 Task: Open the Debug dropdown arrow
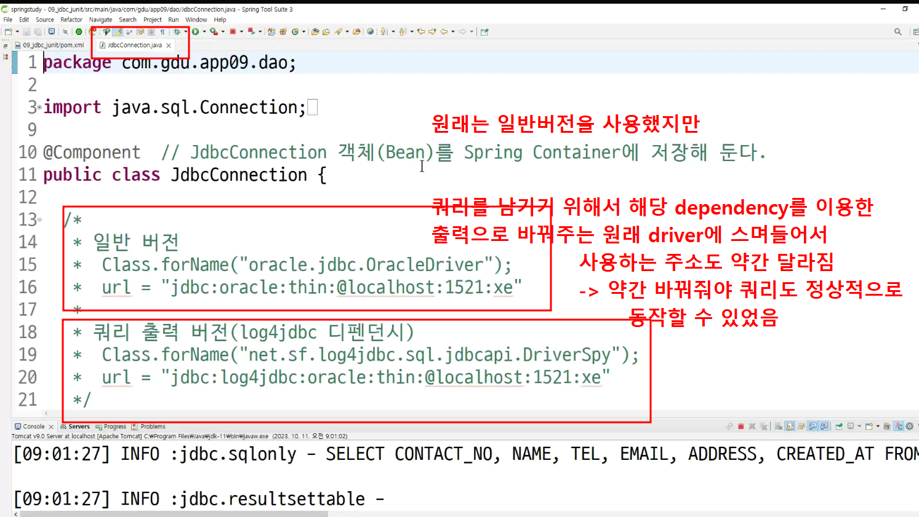[186, 32]
